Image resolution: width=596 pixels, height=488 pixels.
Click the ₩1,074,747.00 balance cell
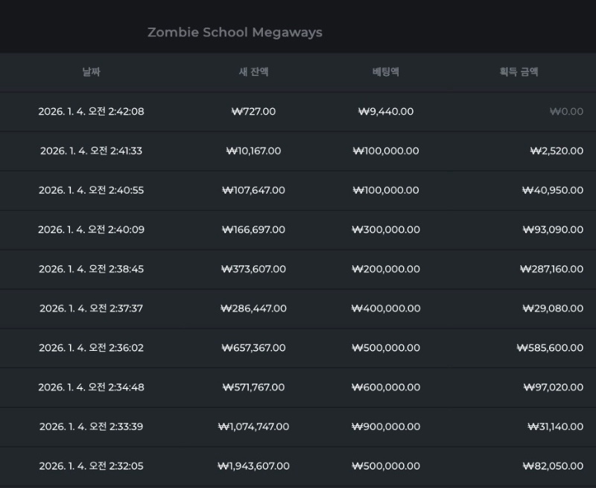pos(253,427)
